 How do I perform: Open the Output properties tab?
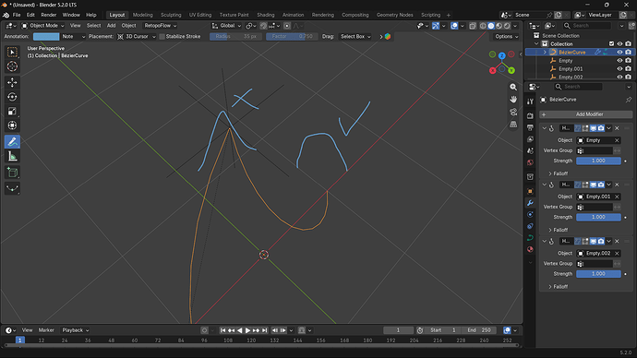[x=530, y=128]
